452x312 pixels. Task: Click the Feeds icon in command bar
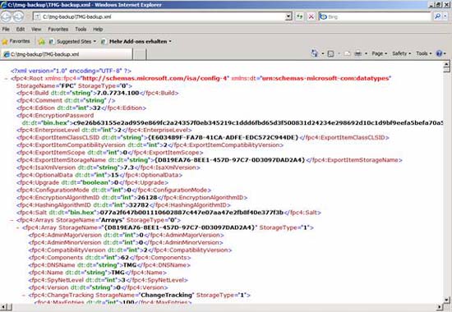pyautogui.click(x=331, y=53)
